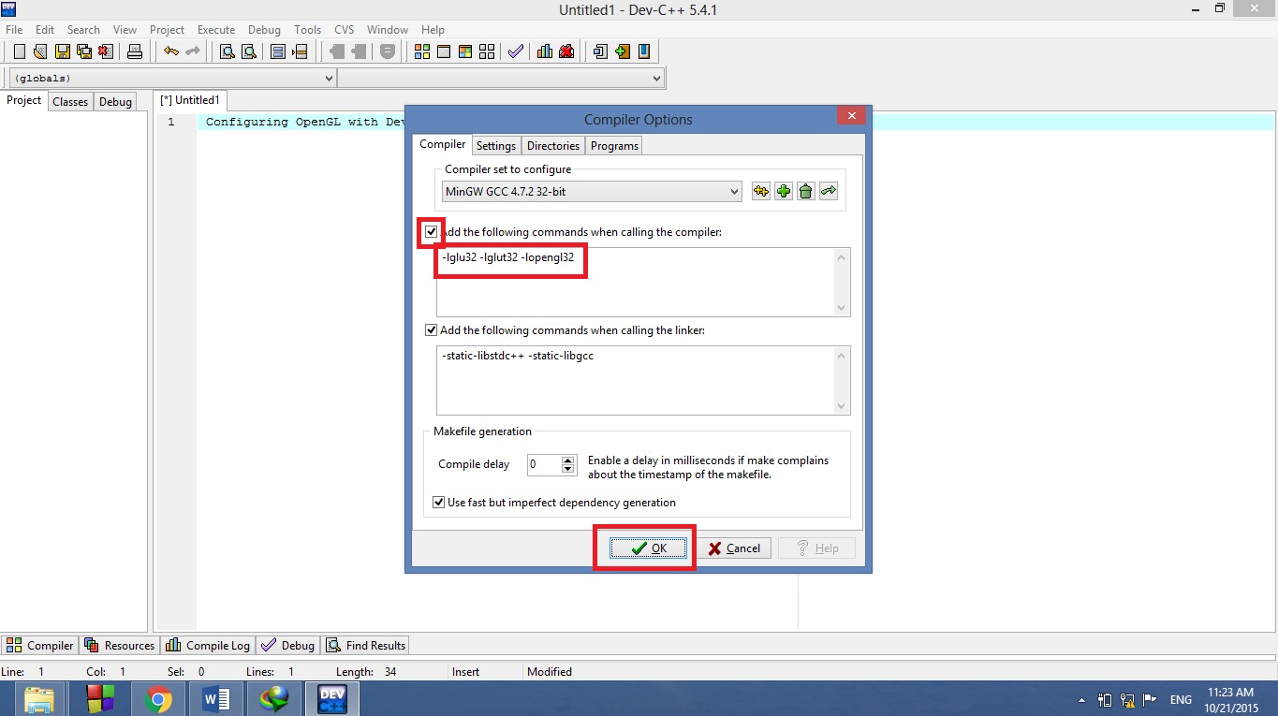Click the Close file red X toolbar icon

click(105, 51)
